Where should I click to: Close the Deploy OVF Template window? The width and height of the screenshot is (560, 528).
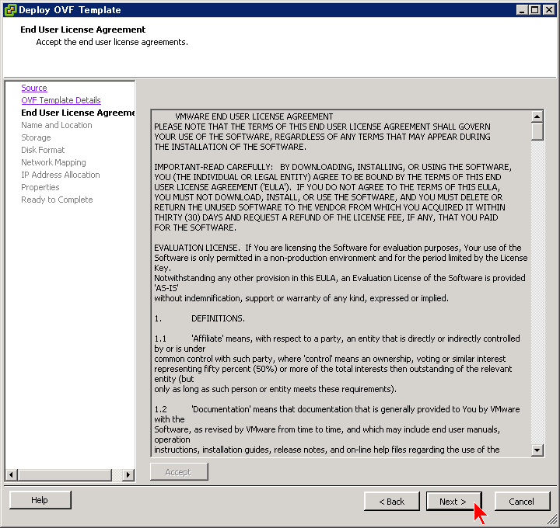click(x=548, y=9)
